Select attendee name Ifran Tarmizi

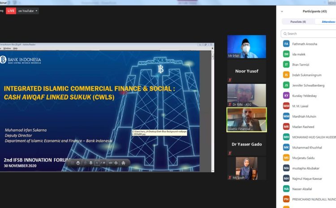tap(301, 64)
